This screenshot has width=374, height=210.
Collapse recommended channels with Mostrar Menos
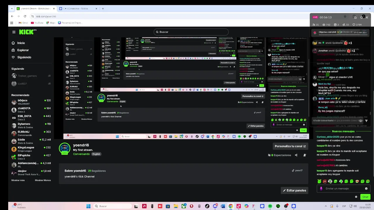(43, 180)
